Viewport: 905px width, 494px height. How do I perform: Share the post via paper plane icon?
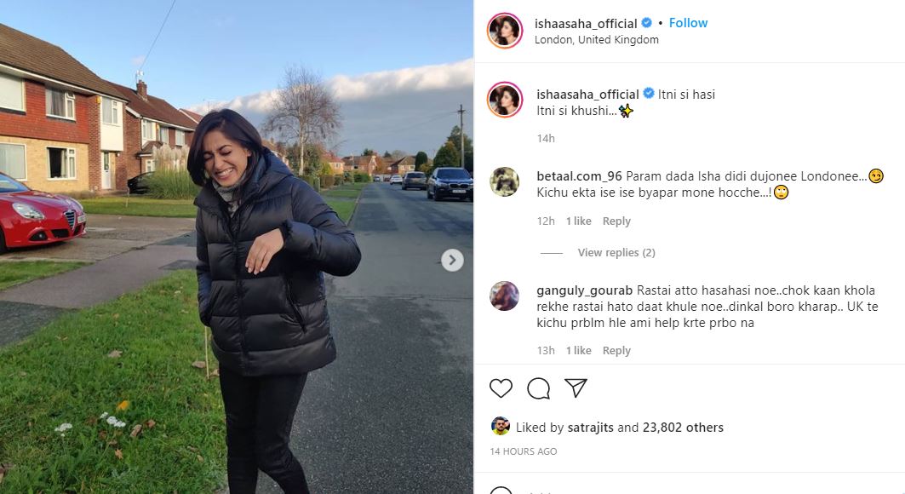(576, 388)
